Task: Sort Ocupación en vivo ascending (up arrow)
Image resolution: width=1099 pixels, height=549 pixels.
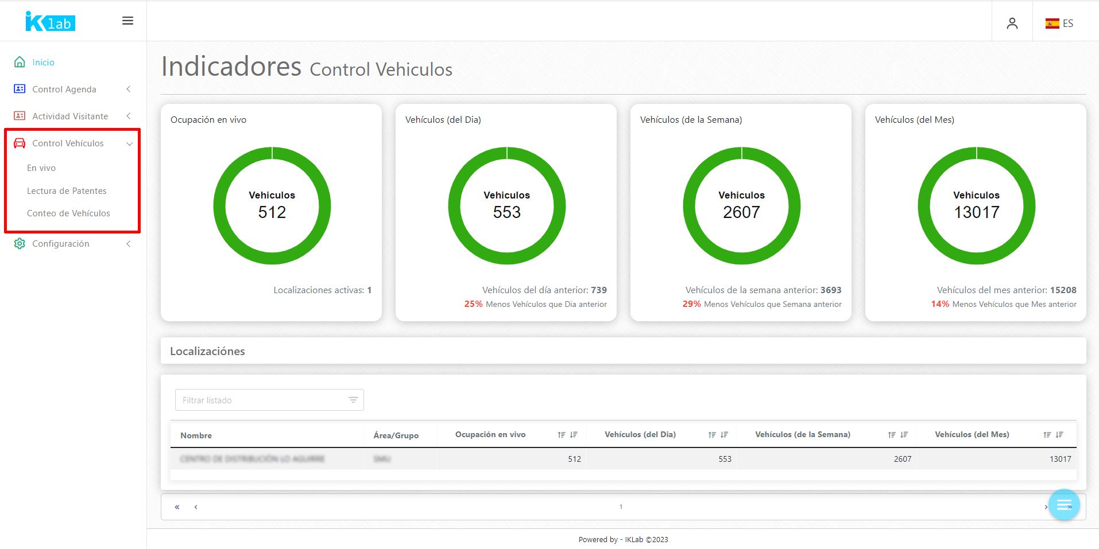Action: click(561, 435)
